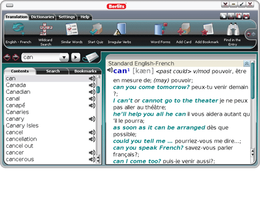Launch Start Quiz
This screenshot has width=260, height=211.
96,33
